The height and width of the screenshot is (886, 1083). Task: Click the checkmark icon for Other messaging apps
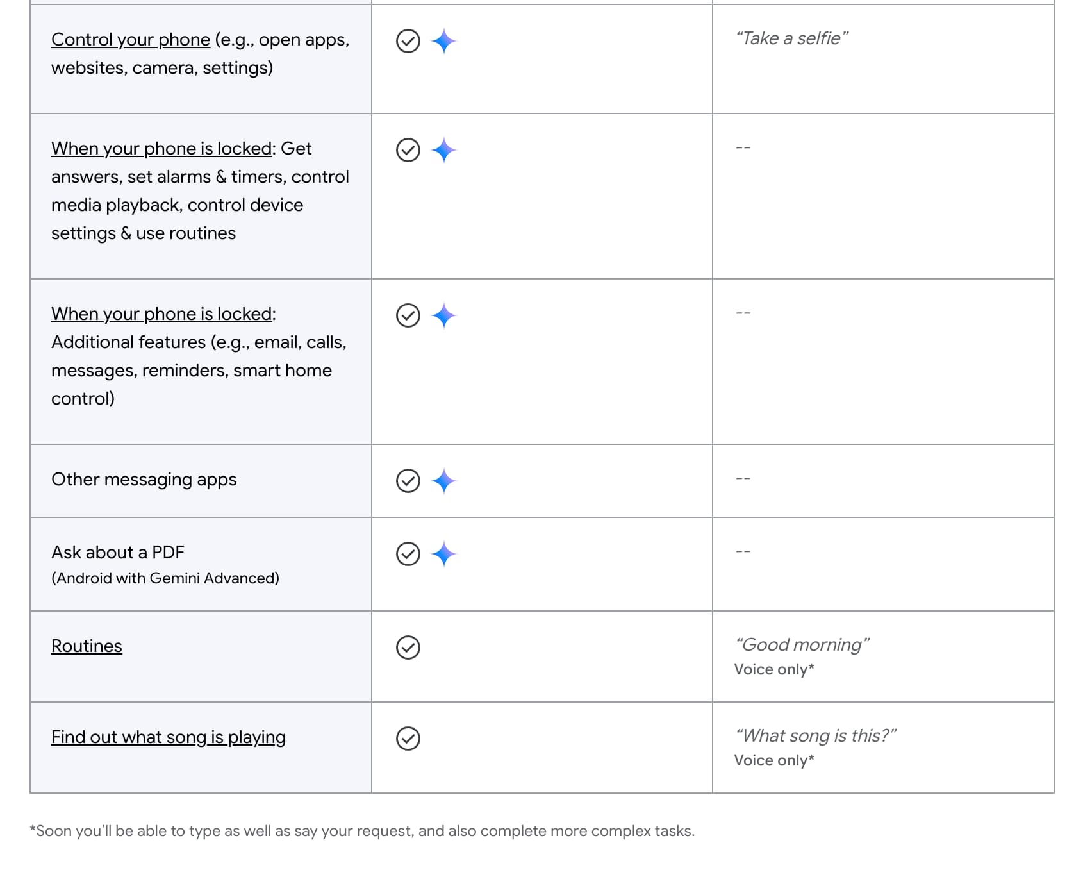(408, 481)
